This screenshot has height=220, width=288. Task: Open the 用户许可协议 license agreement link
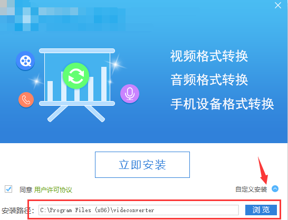53,190
